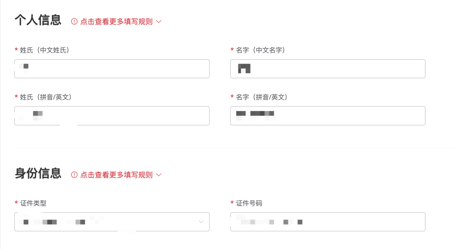Screen dimensions: 454x249
Task: Expand the 填写规则 chevron in 身份信息 section
Action: (159, 175)
